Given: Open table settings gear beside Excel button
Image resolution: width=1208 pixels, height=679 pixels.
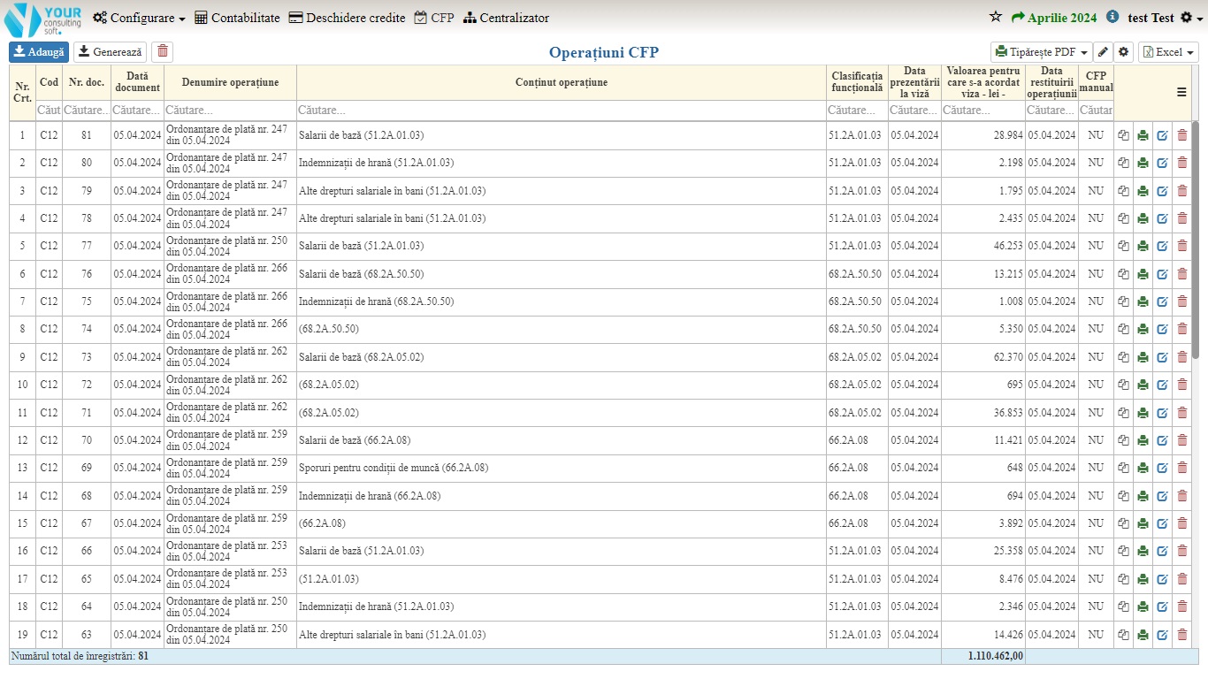Looking at the screenshot, I should click(x=1123, y=52).
